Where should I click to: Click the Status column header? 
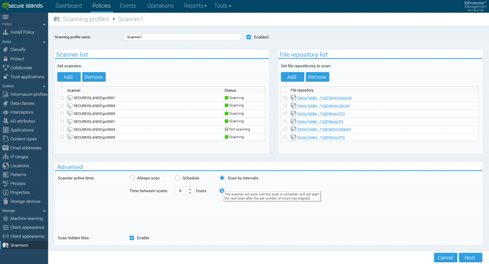coord(230,90)
